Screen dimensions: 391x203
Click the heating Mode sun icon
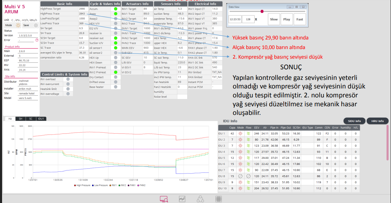pyautogui.click(x=18, y=25)
